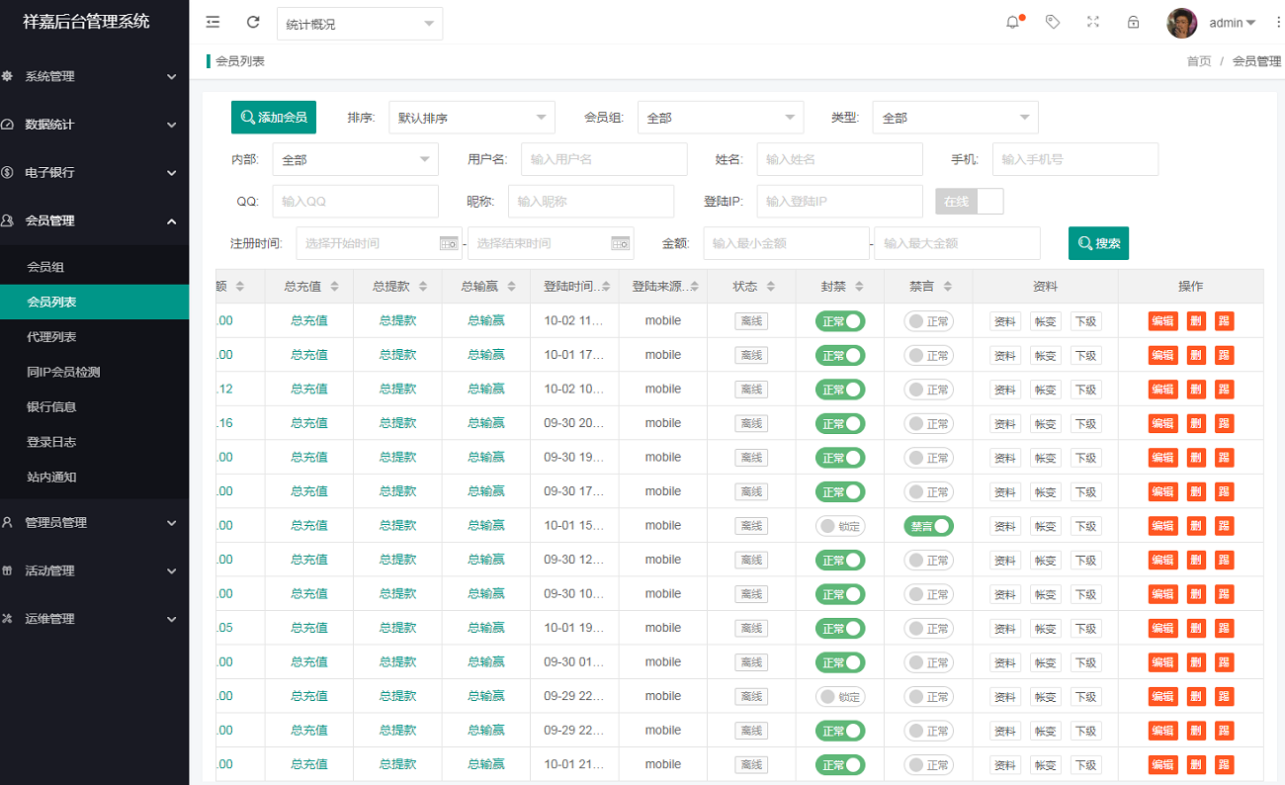The height and width of the screenshot is (785, 1285).
Task: Open the 排序 默认排序 dropdown
Action: coord(471,118)
